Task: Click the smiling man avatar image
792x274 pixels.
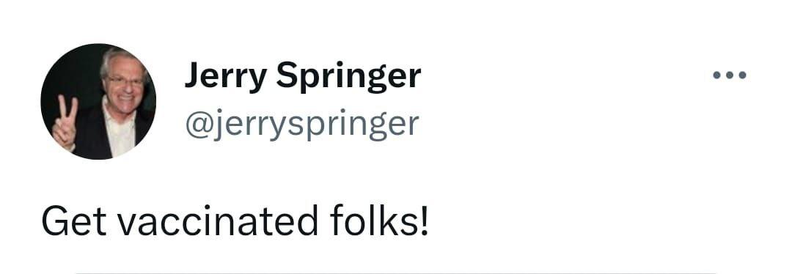Action: pyautogui.click(x=98, y=101)
